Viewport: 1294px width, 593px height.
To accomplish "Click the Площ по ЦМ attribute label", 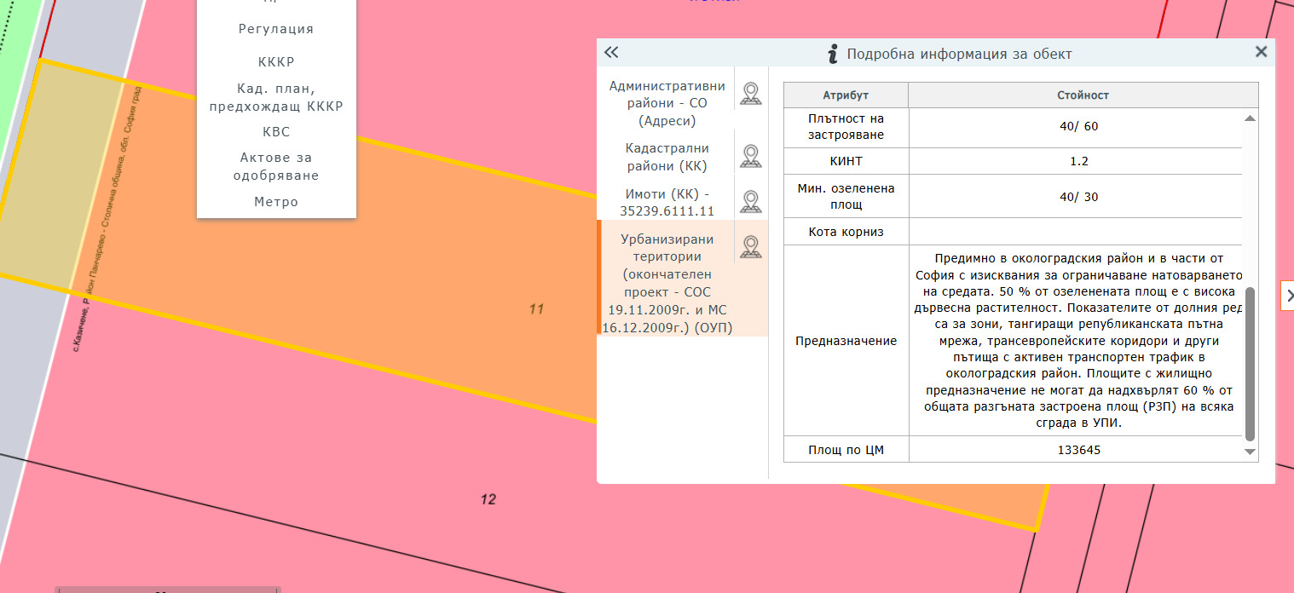I will [846, 449].
